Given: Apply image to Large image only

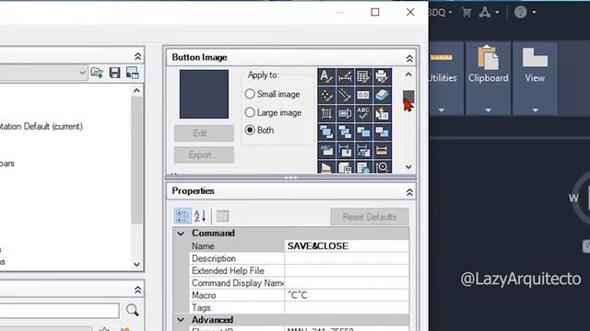Looking at the screenshot, I should tap(250, 112).
